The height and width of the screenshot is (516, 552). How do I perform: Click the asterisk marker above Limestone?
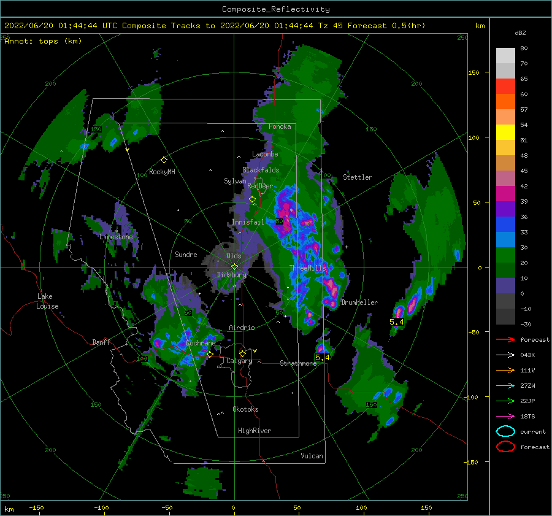click(116, 231)
